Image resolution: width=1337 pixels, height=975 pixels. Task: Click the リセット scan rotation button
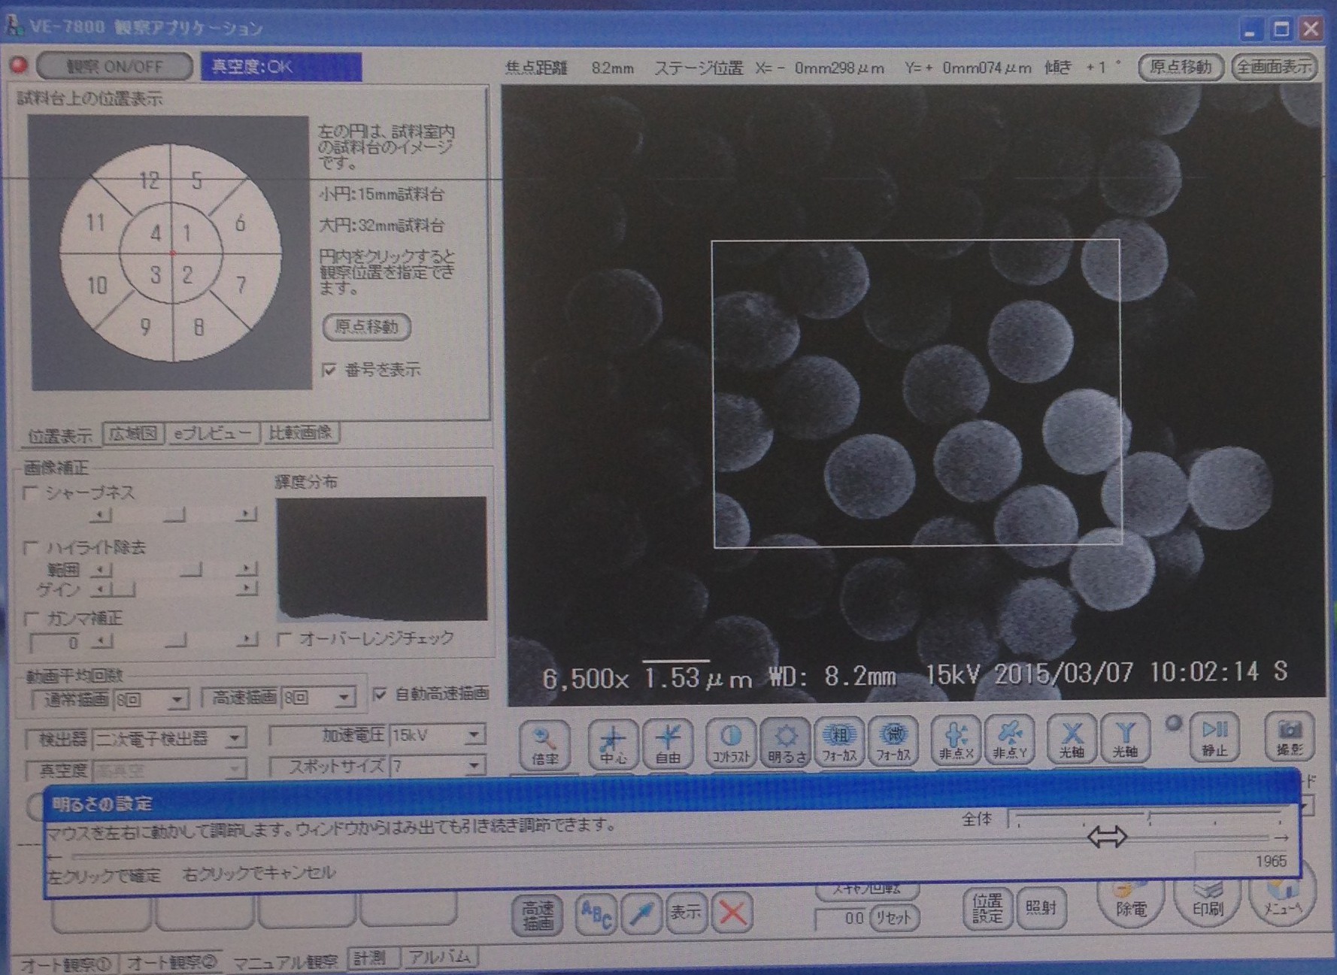pyautogui.click(x=893, y=919)
